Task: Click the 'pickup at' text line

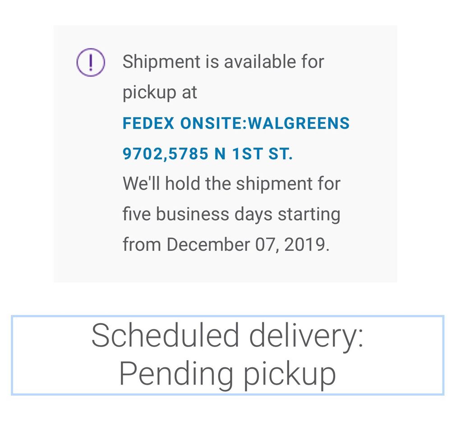Action: [x=160, y=93]
